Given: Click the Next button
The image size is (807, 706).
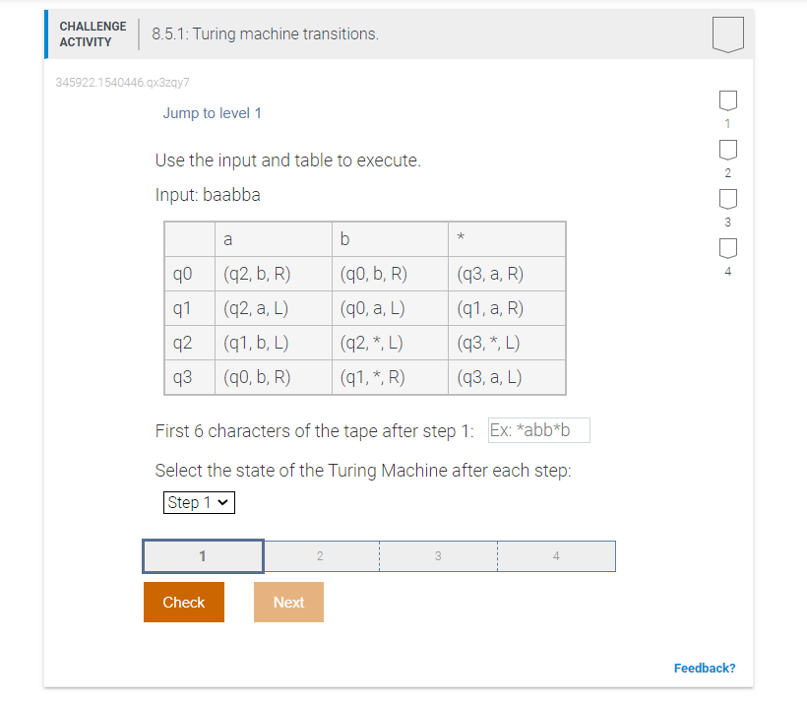Looking at the screenshot, I should tap(288, 602).
